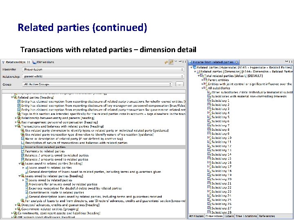Click the heading icon next to Related parties [heading]

click(15, 97)
